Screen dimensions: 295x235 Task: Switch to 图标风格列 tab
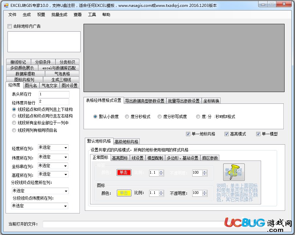(24, 79)
